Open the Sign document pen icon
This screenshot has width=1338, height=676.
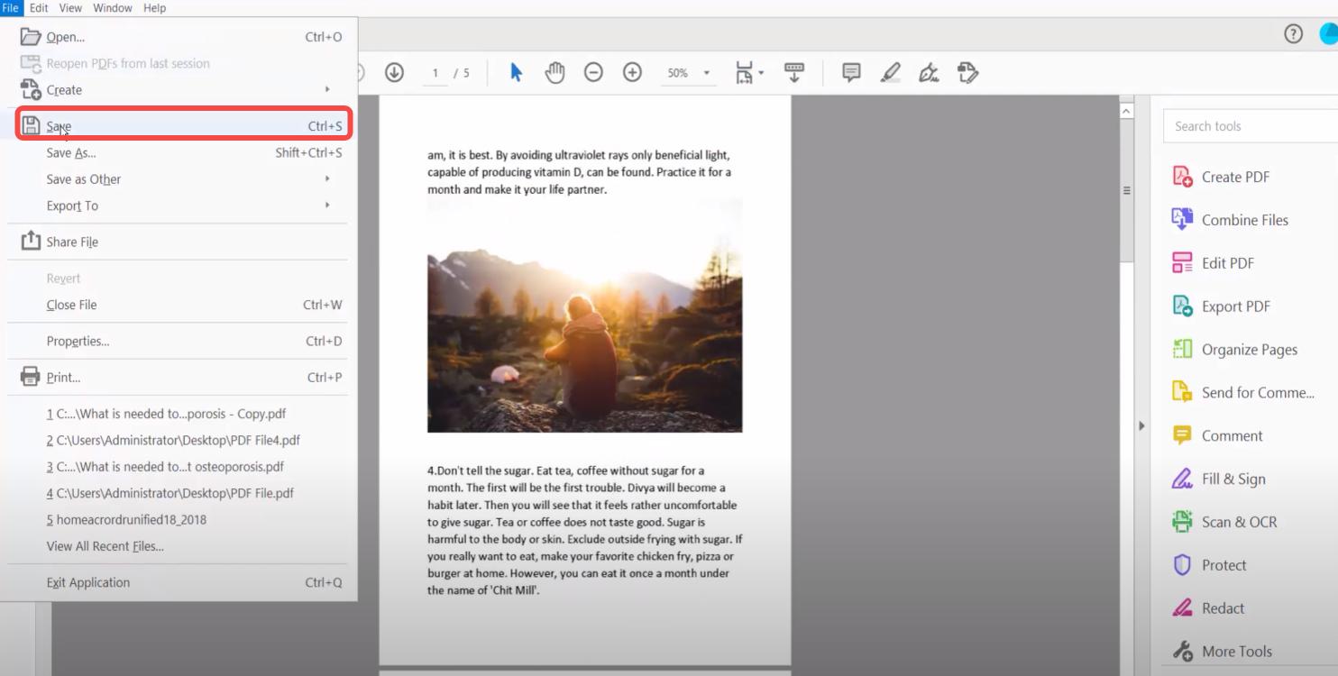pos(929,73)
